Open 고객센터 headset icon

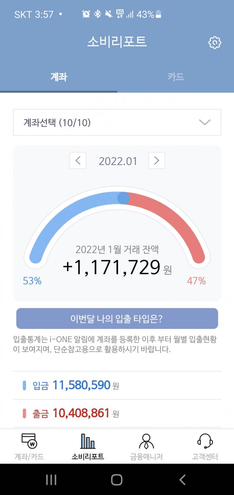(205, 441)
